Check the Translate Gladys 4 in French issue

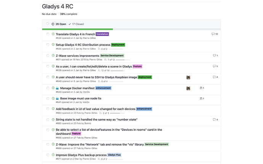48,34
